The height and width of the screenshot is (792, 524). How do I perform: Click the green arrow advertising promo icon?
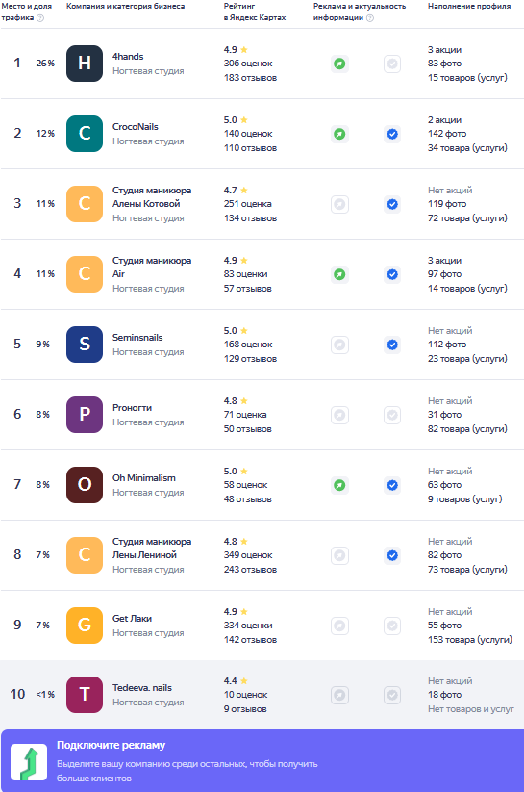[x=29, y=762]
